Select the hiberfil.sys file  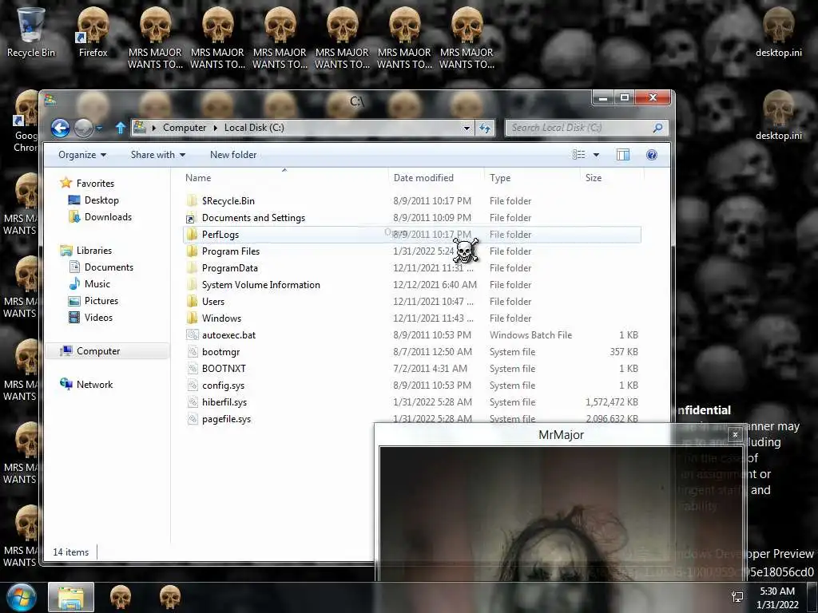224,402
